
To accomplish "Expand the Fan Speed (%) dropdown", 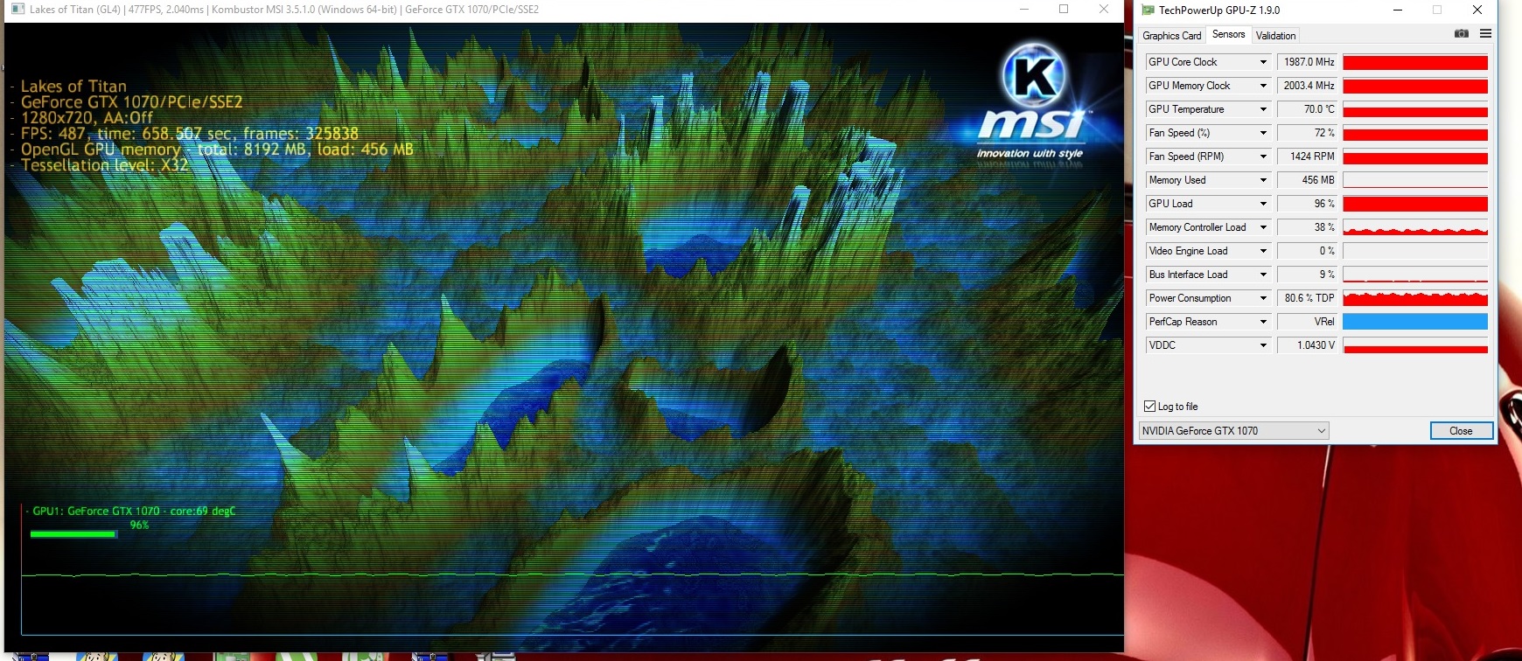I will pyautogui.click(x=1263, y=133).
